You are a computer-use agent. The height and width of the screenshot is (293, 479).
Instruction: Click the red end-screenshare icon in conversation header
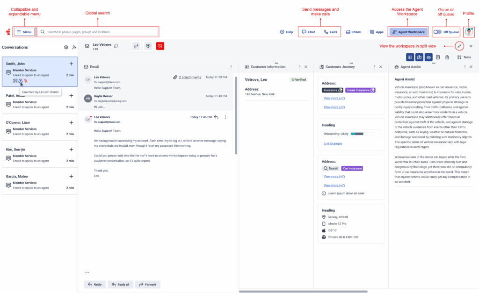[x=160, y=46]
